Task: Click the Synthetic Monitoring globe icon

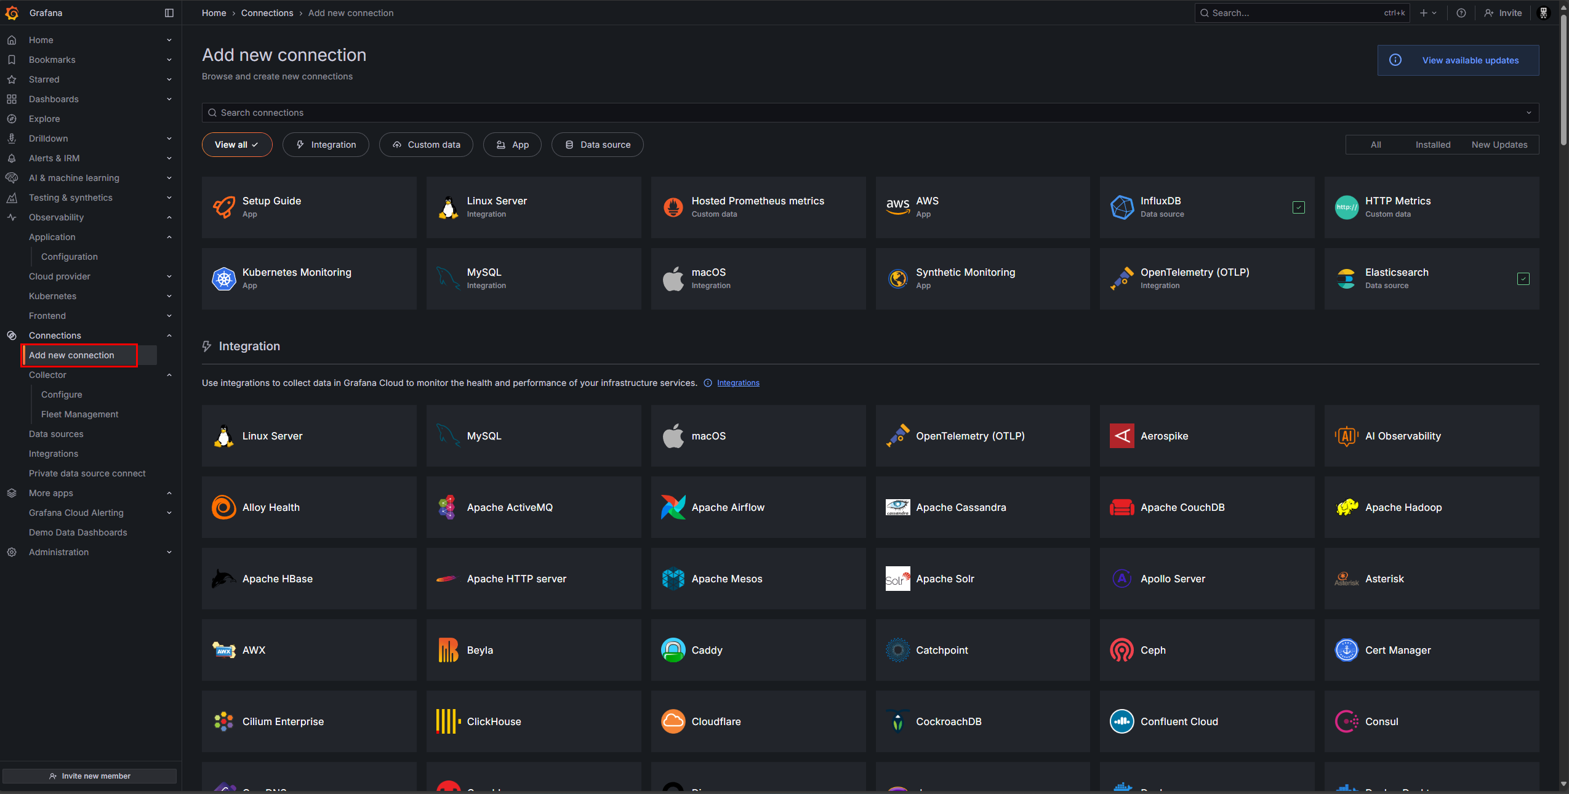Action: point(898,279)
